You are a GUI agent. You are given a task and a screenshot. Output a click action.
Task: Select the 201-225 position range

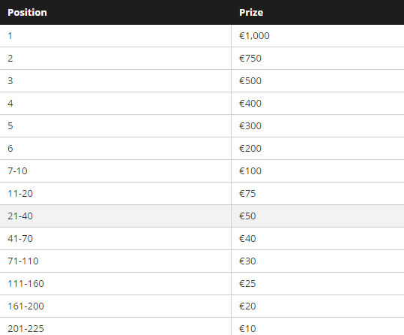click(x=25, y=328)
